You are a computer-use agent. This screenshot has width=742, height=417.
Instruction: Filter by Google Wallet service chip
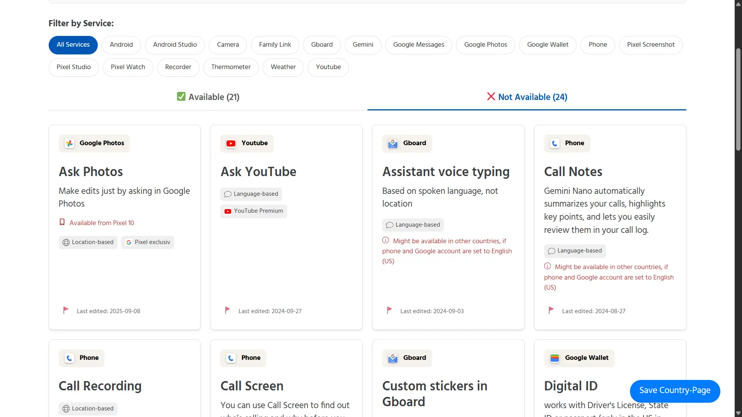548,45
